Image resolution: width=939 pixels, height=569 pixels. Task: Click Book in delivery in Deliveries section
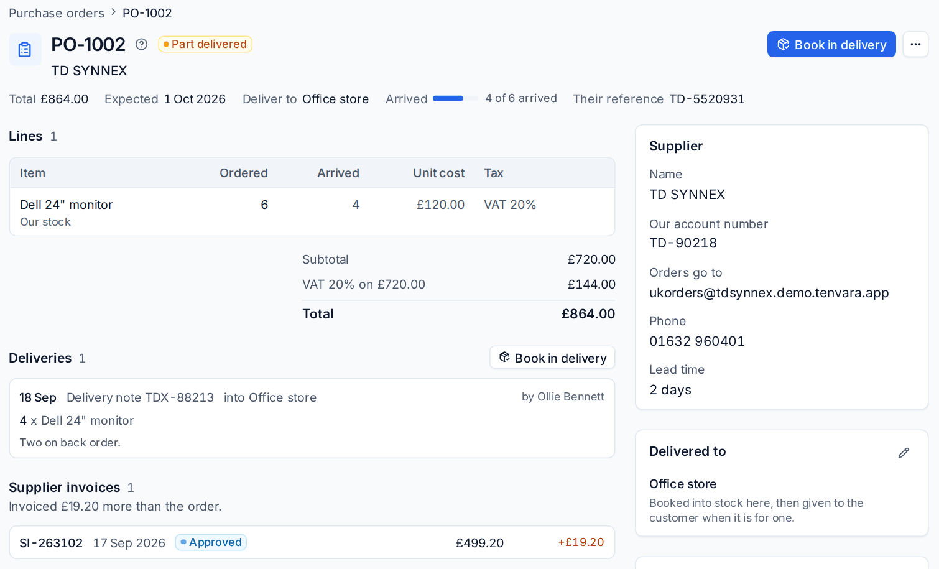[552, 358]
